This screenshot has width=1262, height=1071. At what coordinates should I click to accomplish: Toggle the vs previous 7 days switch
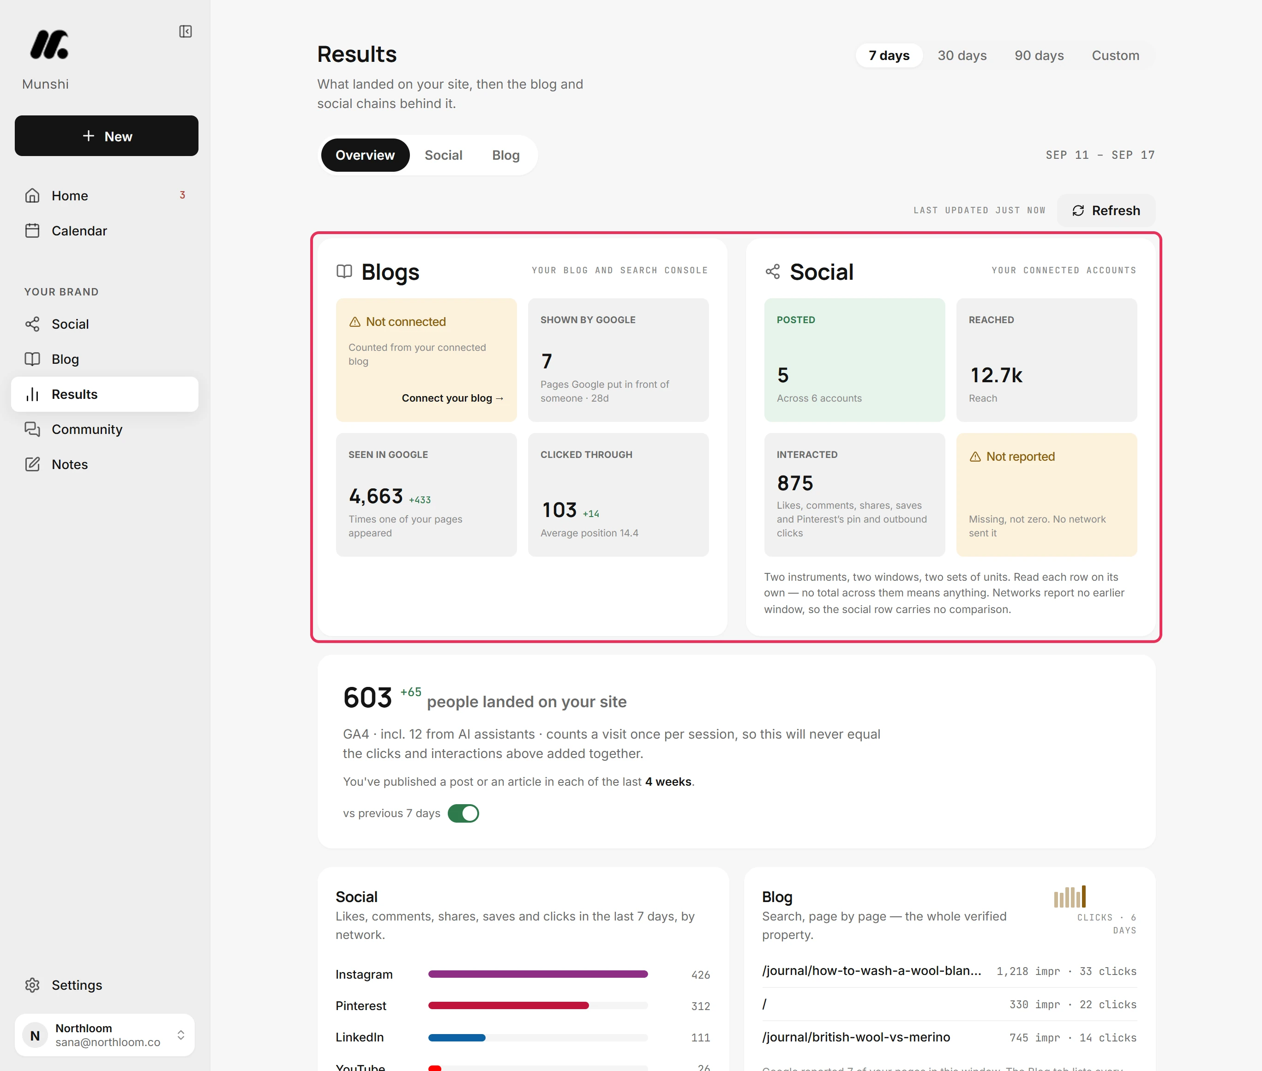(463, 813)
